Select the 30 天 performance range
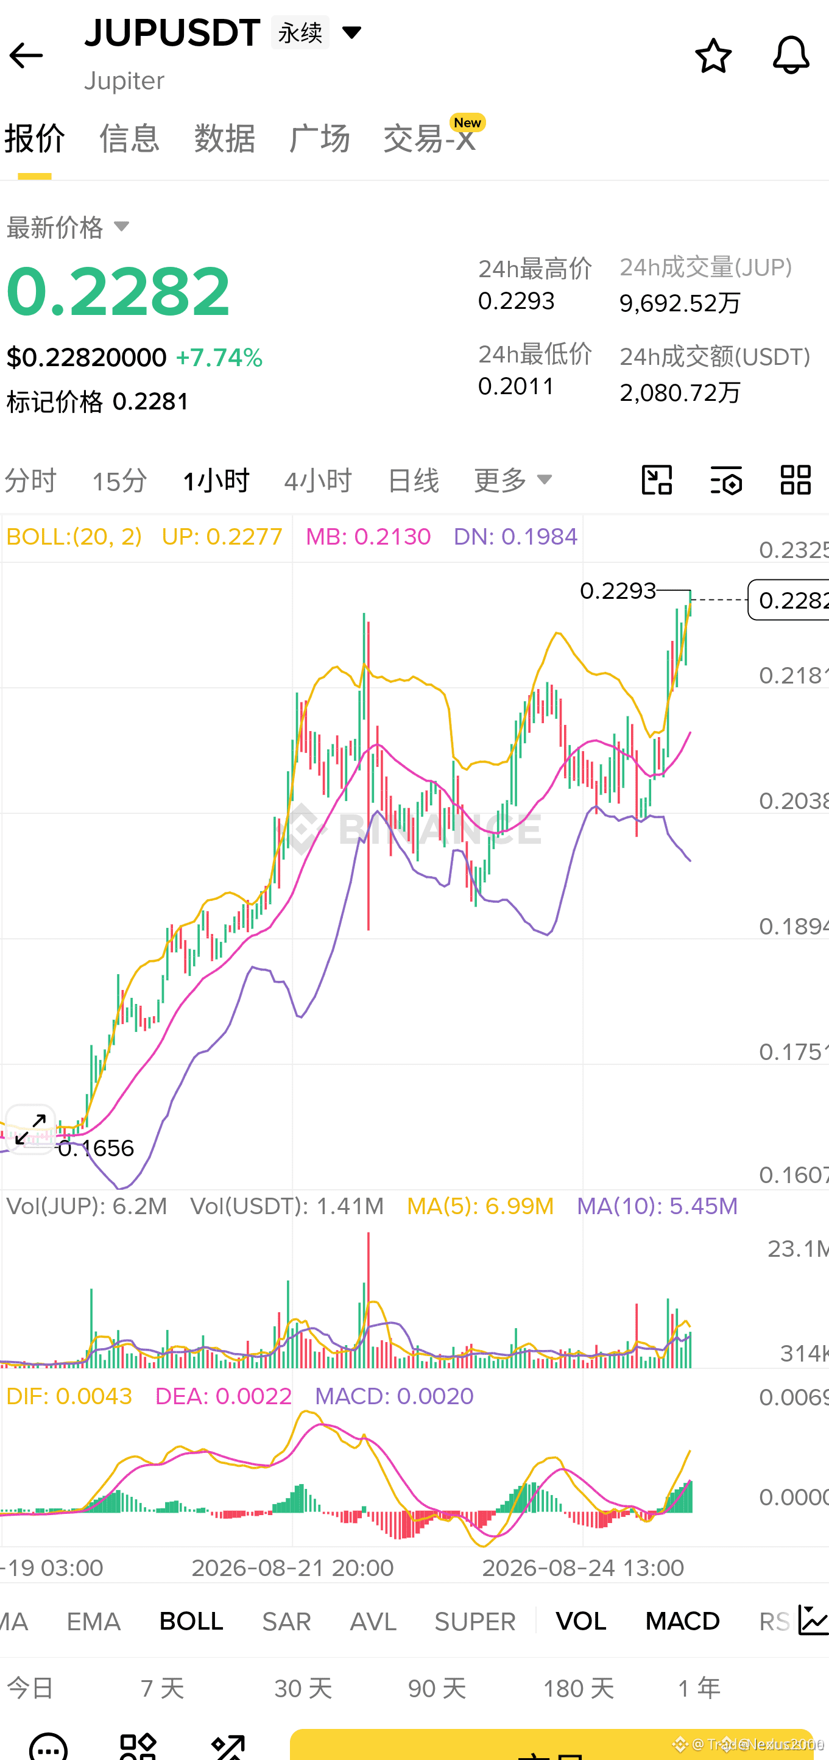 point(303,1688)
